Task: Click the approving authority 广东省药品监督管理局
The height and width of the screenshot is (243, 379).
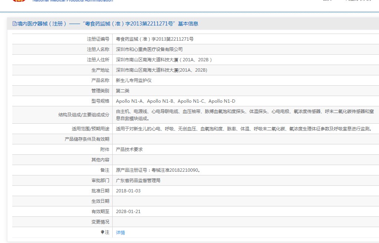Action: coord(138,181)
